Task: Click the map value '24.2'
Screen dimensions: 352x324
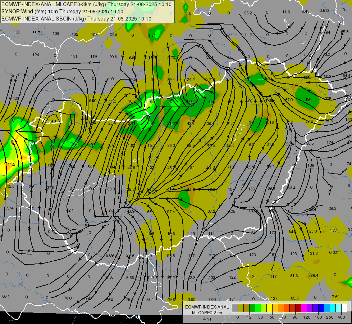Action: point(191,80)
